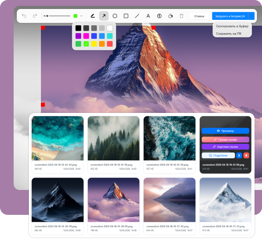Expand the color palette chevron
The width and height of the screenshot is (262, 239).
pos(81,16)
